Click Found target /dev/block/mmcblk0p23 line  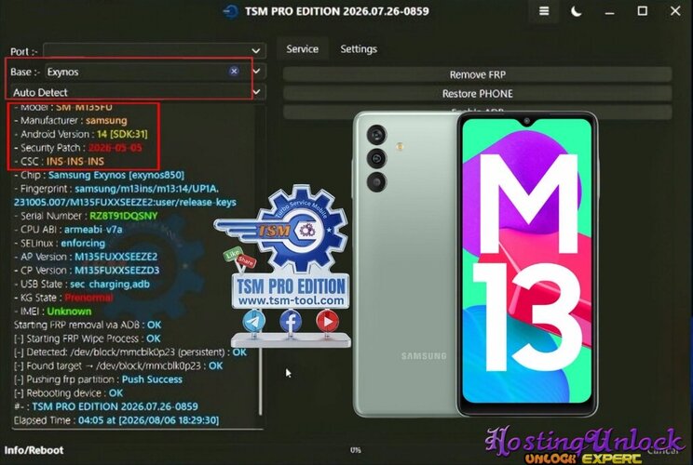pyautogui.click(x=118, y=365)
